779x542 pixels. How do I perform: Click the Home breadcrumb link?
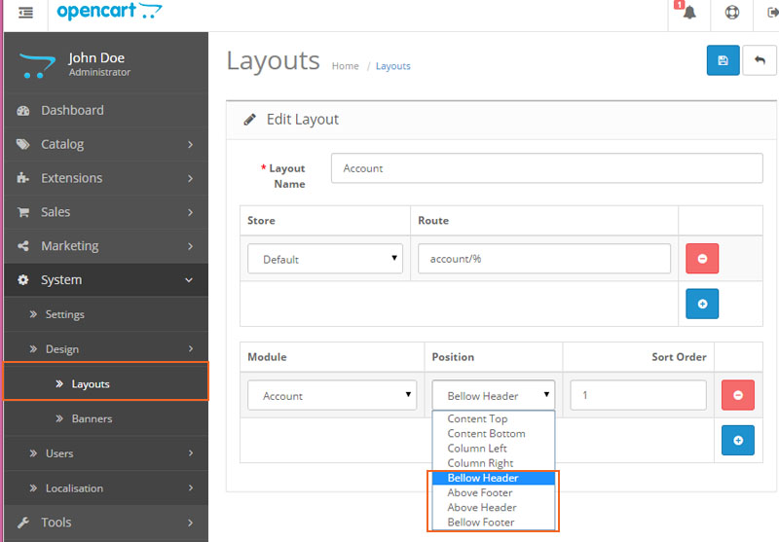345,66
